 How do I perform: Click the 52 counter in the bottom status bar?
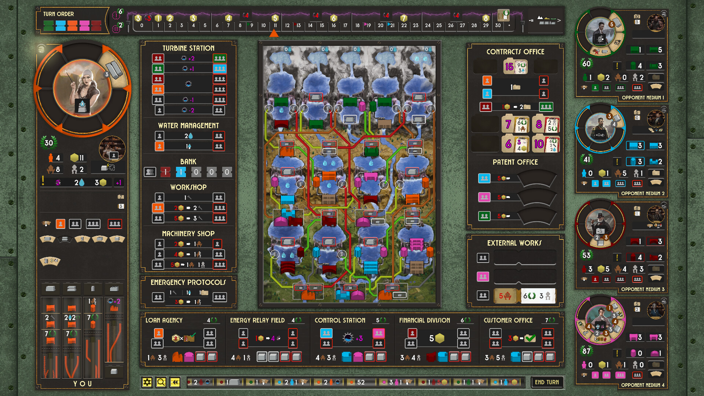(x=360, y=382)
